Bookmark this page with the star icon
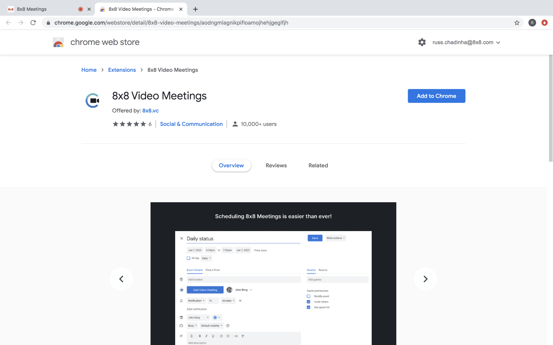The width and height of the screenshot is (553, 345). point(517,23)
